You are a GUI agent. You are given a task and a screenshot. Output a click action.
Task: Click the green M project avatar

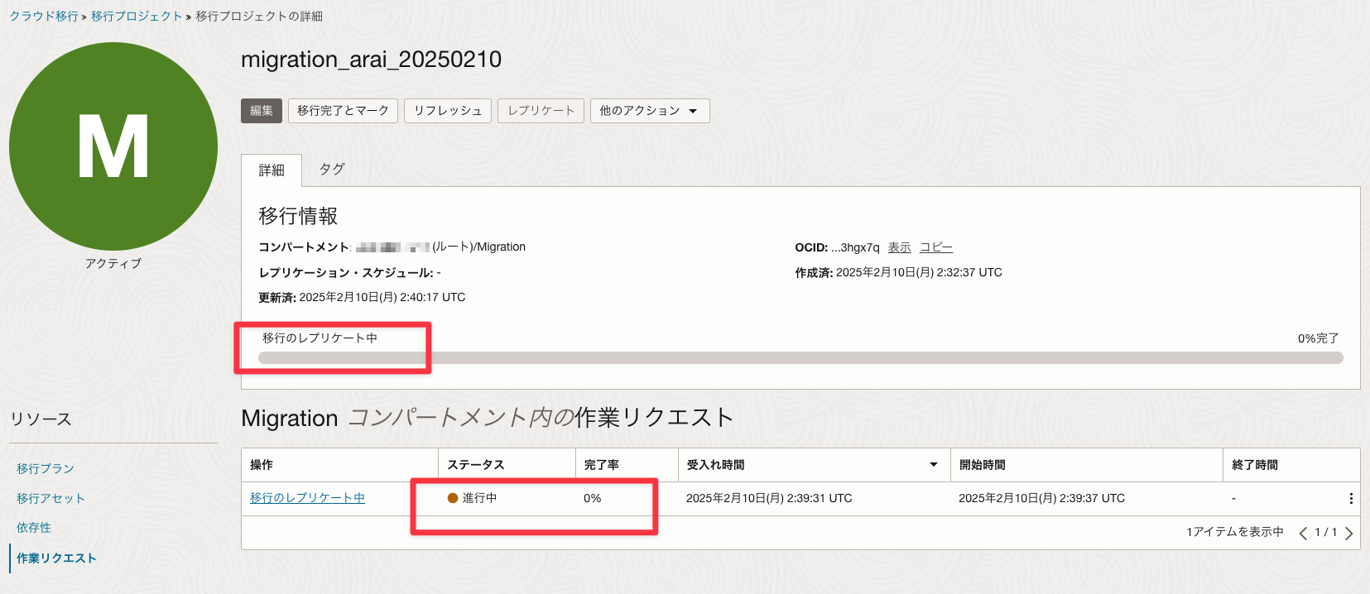[x=113, y=146]
